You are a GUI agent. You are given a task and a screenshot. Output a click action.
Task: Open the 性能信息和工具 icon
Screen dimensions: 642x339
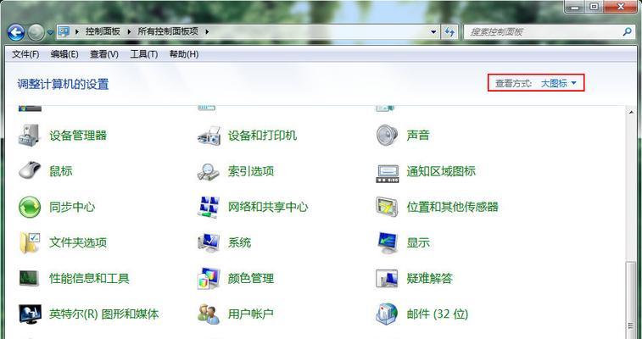pos(30,279)
